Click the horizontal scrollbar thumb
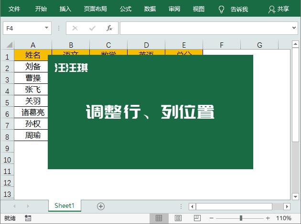The image size is (301, 224). tap(234, 206)
